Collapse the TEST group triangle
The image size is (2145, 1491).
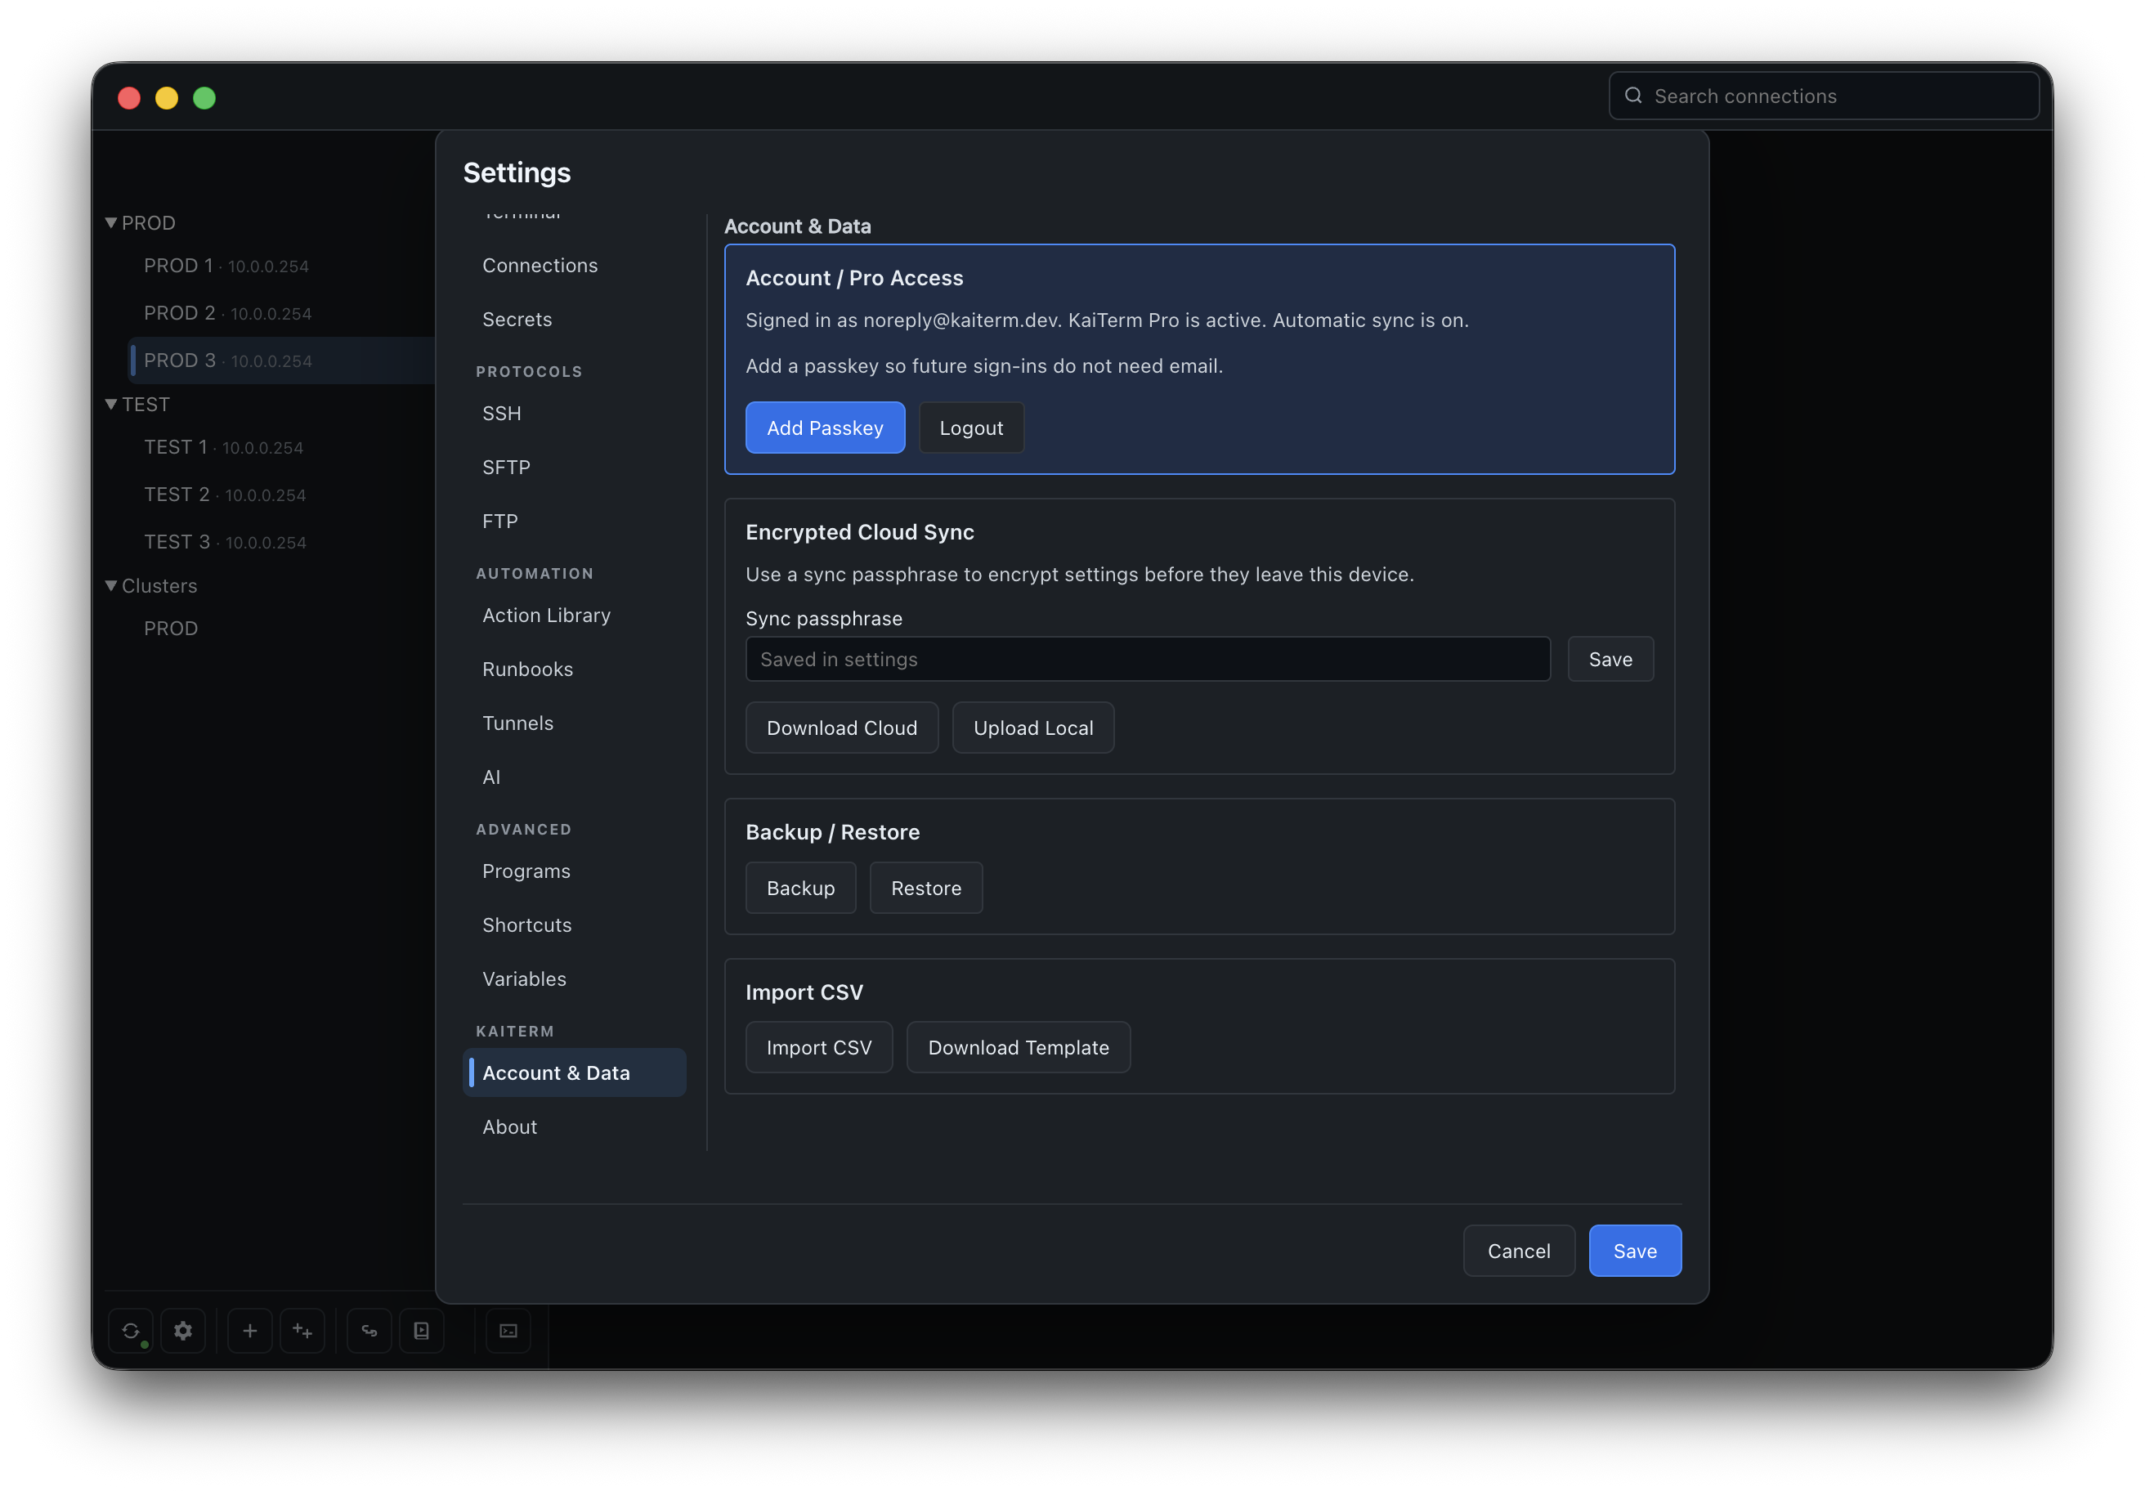(x=110, y=404)
